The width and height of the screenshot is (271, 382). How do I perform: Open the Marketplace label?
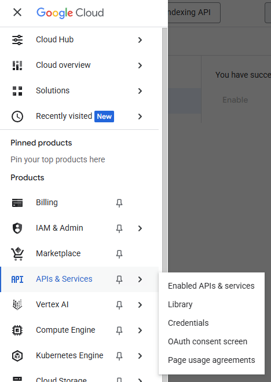click(58, 254)
